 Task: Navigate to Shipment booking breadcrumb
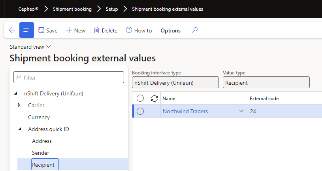pyautogui.click(x=72, y=9)
